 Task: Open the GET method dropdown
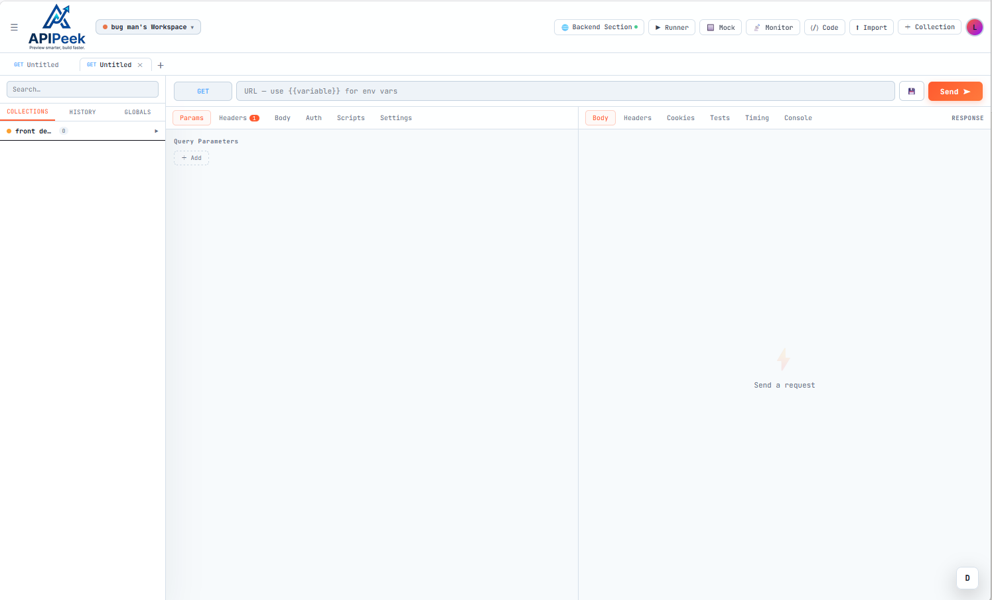[x=203, y=91]
